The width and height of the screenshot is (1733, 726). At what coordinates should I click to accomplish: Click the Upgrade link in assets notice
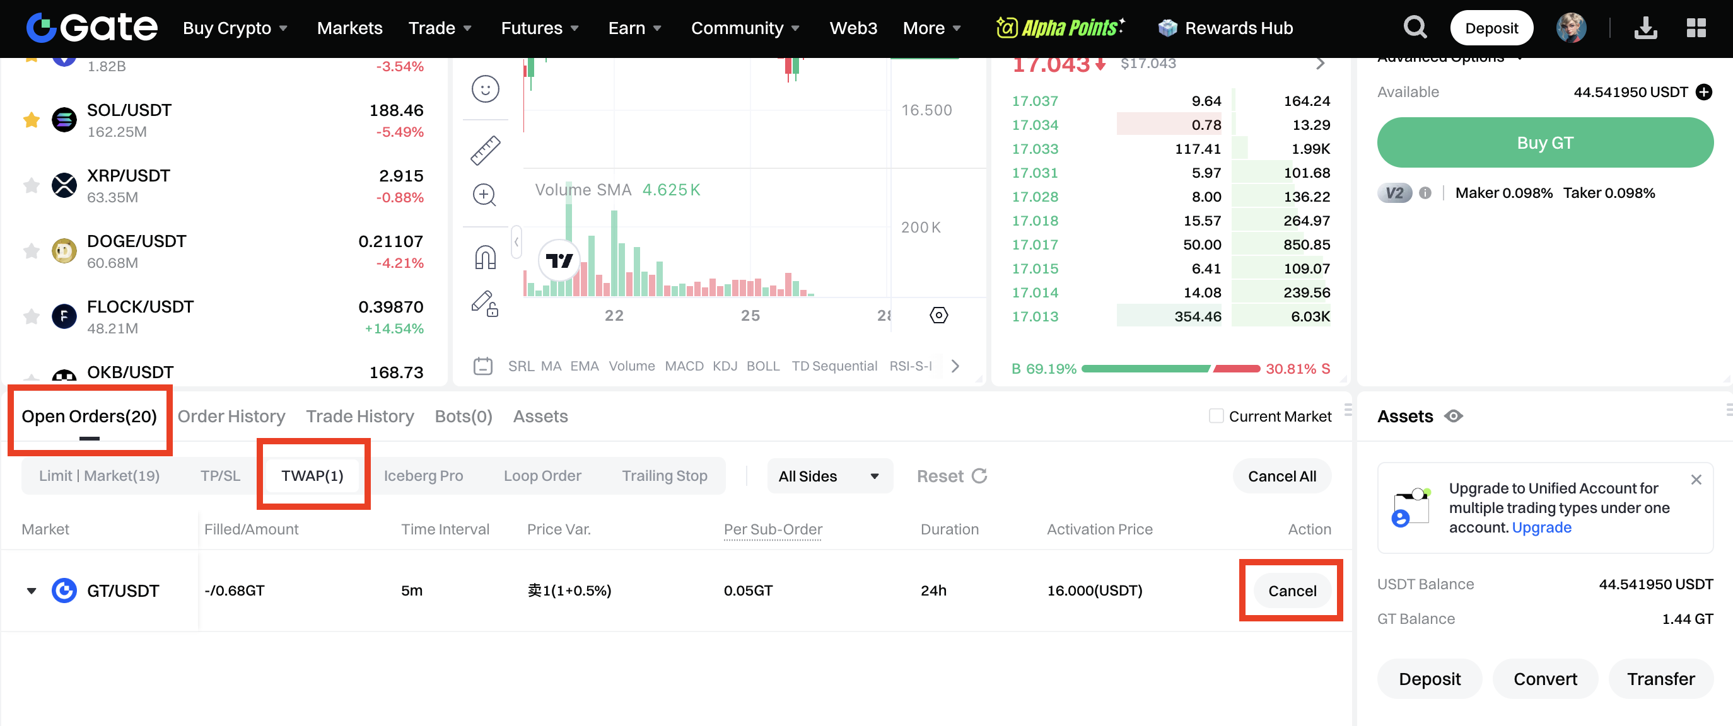(x=1541, y=527)
